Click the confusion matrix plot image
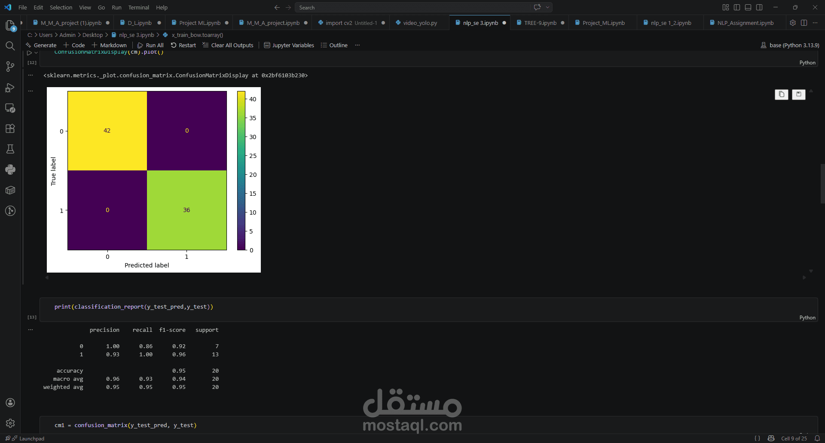The image size is (825, 443). [154, 180]
